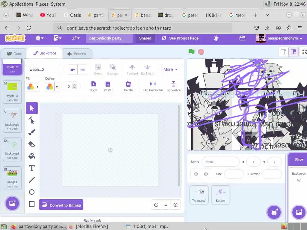Click the Group icon
This screenshot has width=307, height=230.
tap(98, 69)
